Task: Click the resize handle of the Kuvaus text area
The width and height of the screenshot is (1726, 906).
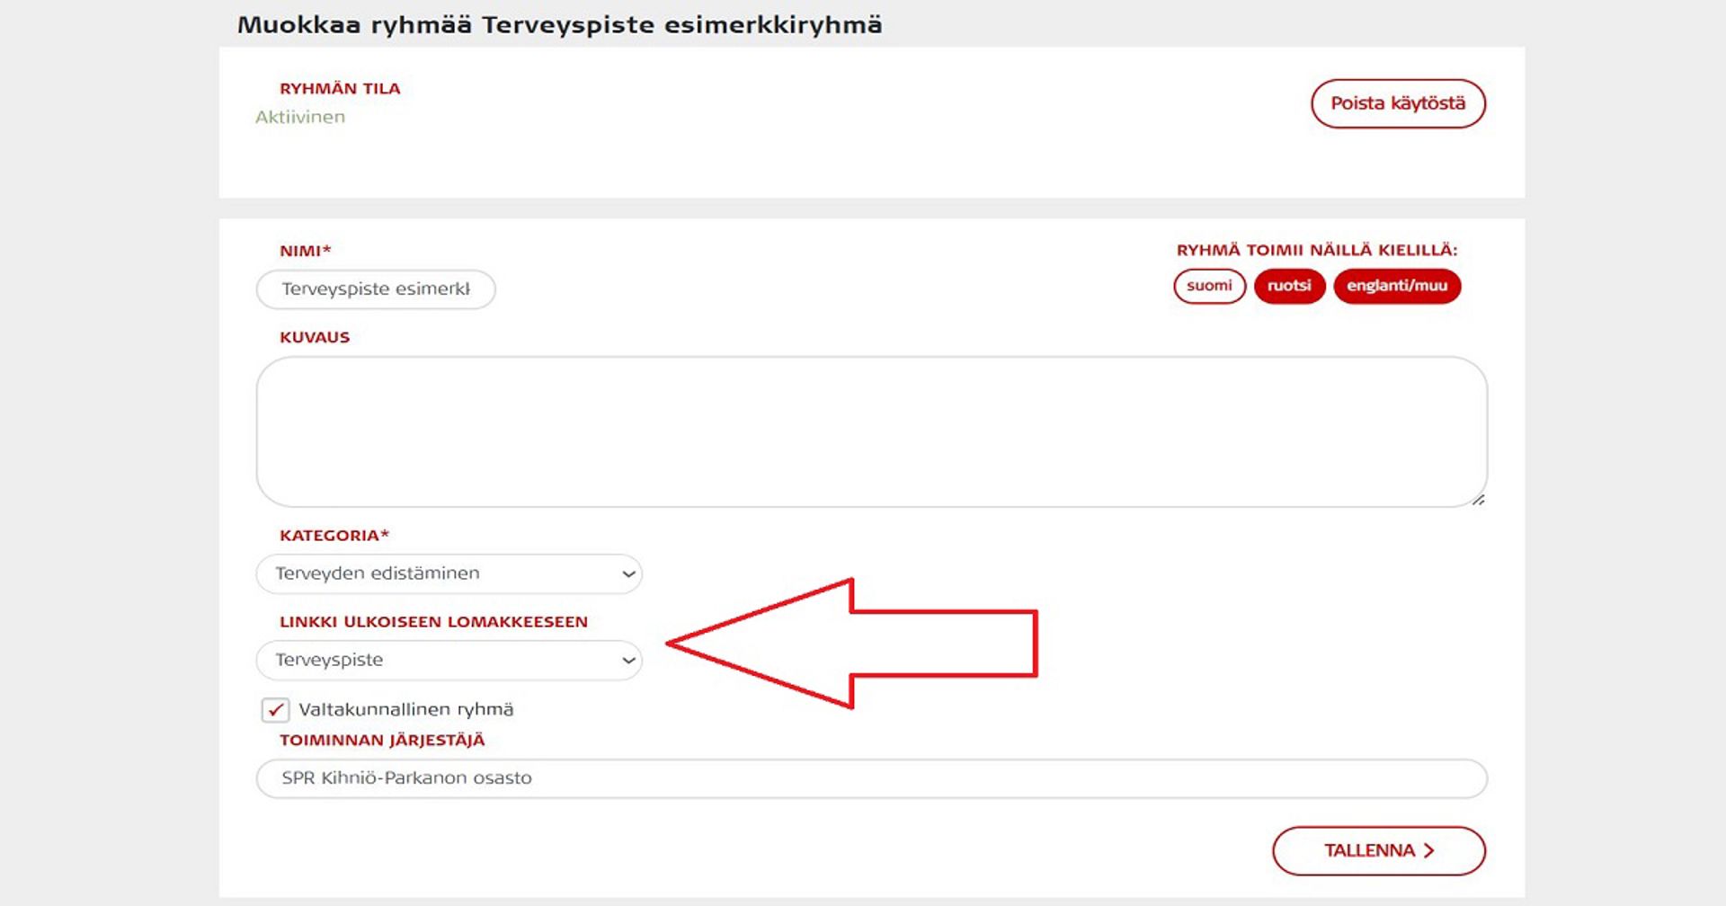Action: pos(1477,500)
